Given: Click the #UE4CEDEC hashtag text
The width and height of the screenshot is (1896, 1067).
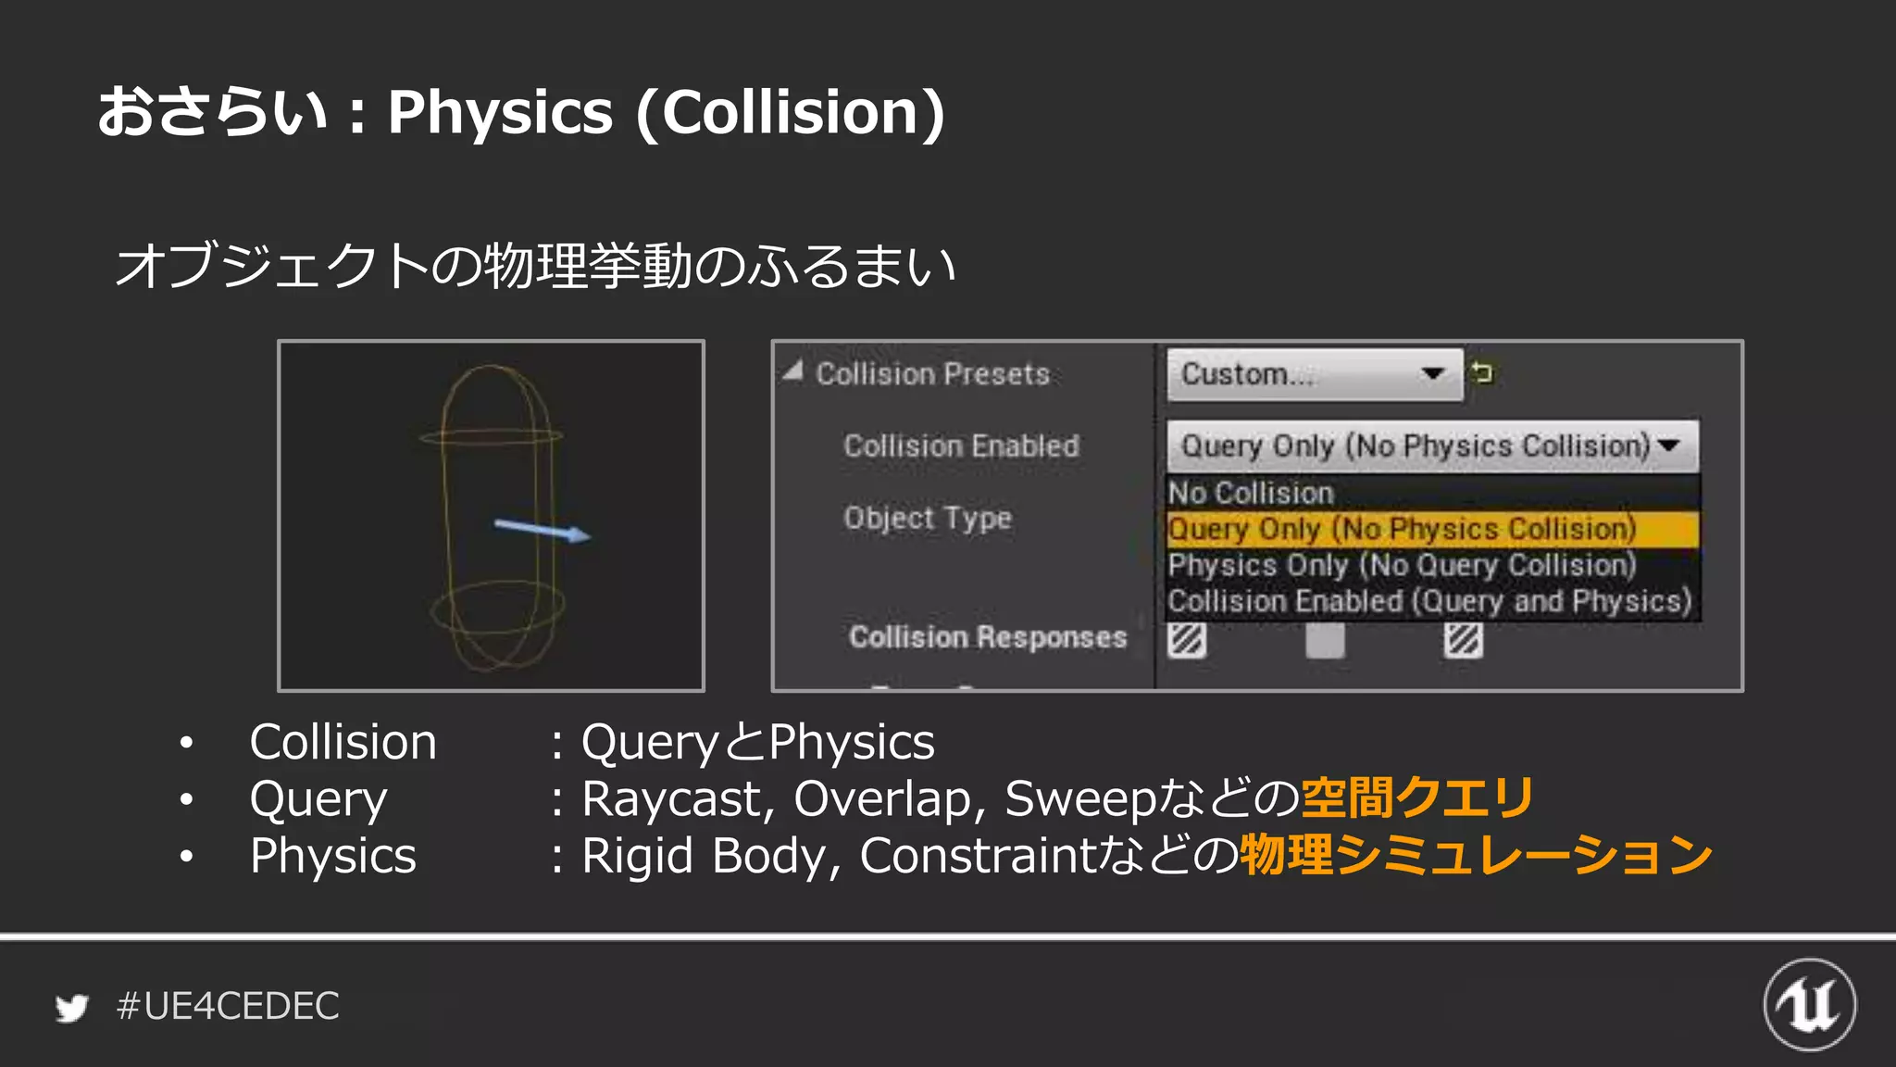Looking at the screenshot, I should pos(228,1006).
